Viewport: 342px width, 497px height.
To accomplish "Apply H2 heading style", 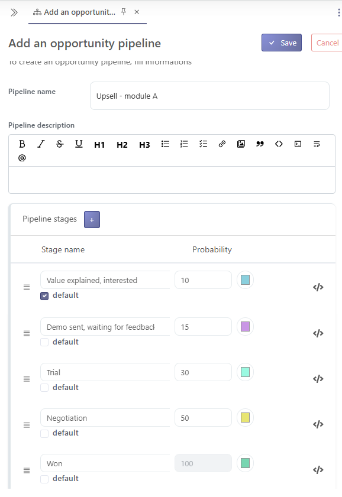I will (x=122, y=145).
